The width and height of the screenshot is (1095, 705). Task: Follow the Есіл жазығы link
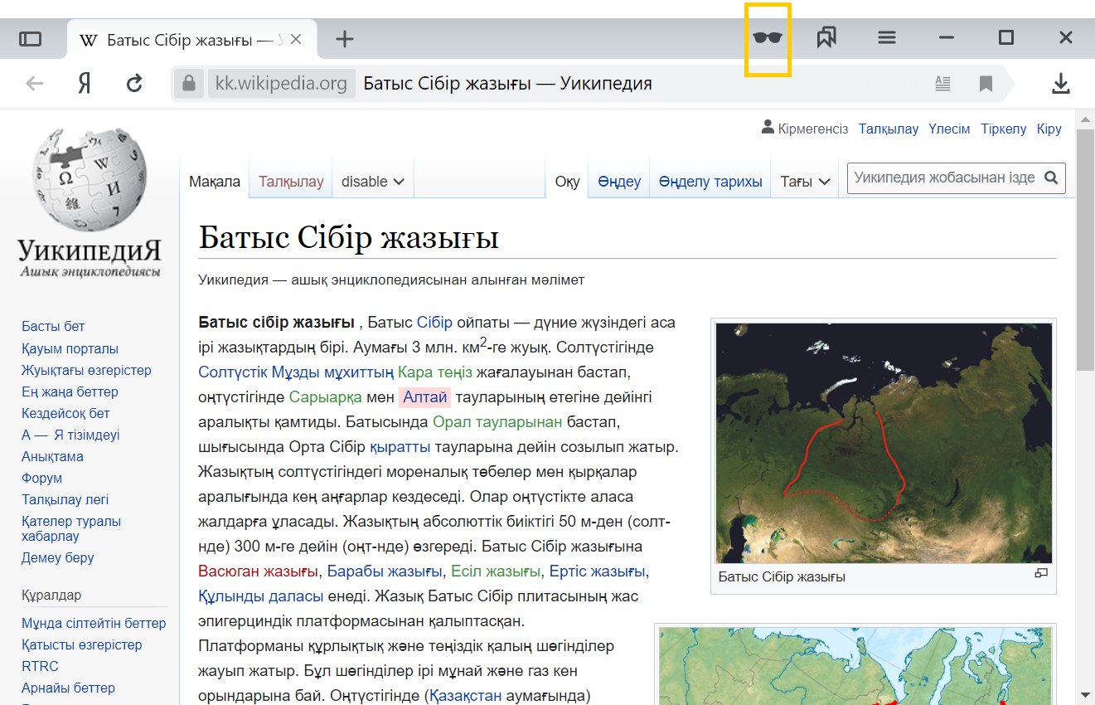496,571
